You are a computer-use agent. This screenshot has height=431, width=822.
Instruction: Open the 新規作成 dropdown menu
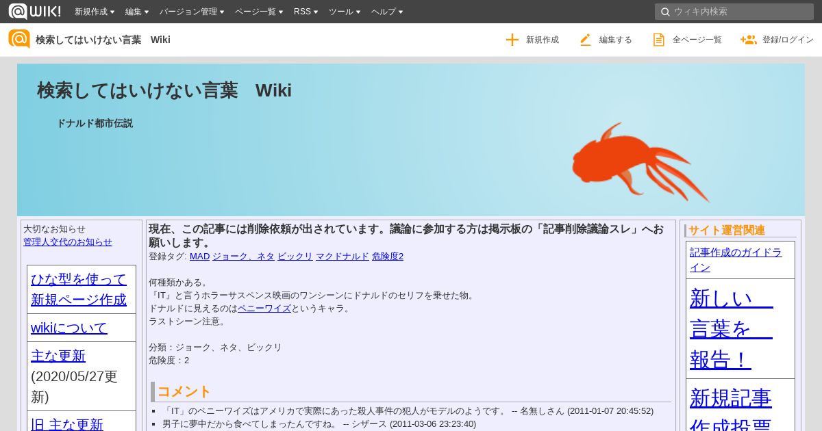tap(96, 12)
